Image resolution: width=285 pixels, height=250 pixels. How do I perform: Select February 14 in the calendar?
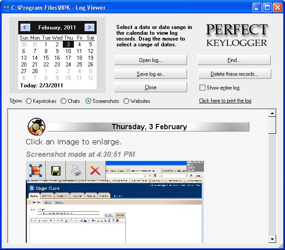tap(35, 58)
